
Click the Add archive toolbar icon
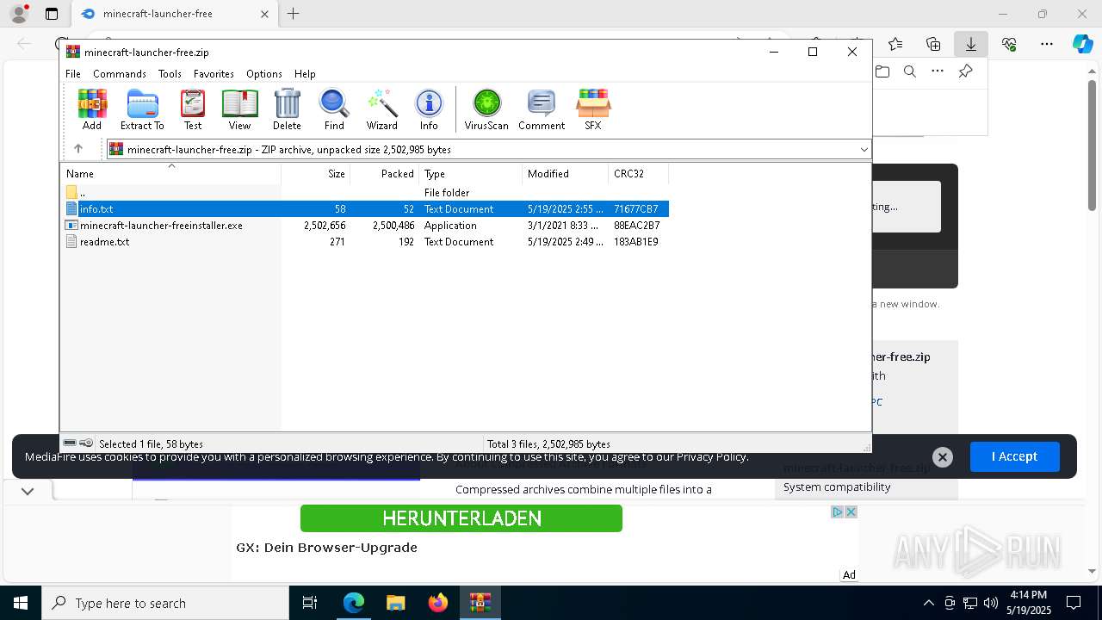tap(92, 109)
